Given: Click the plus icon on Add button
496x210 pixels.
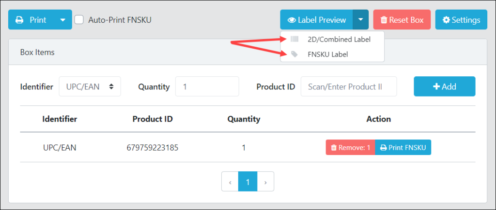Looking at the screenshot, I should point(436,87).
